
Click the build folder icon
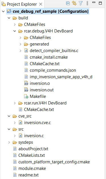(x=15, y=18)
